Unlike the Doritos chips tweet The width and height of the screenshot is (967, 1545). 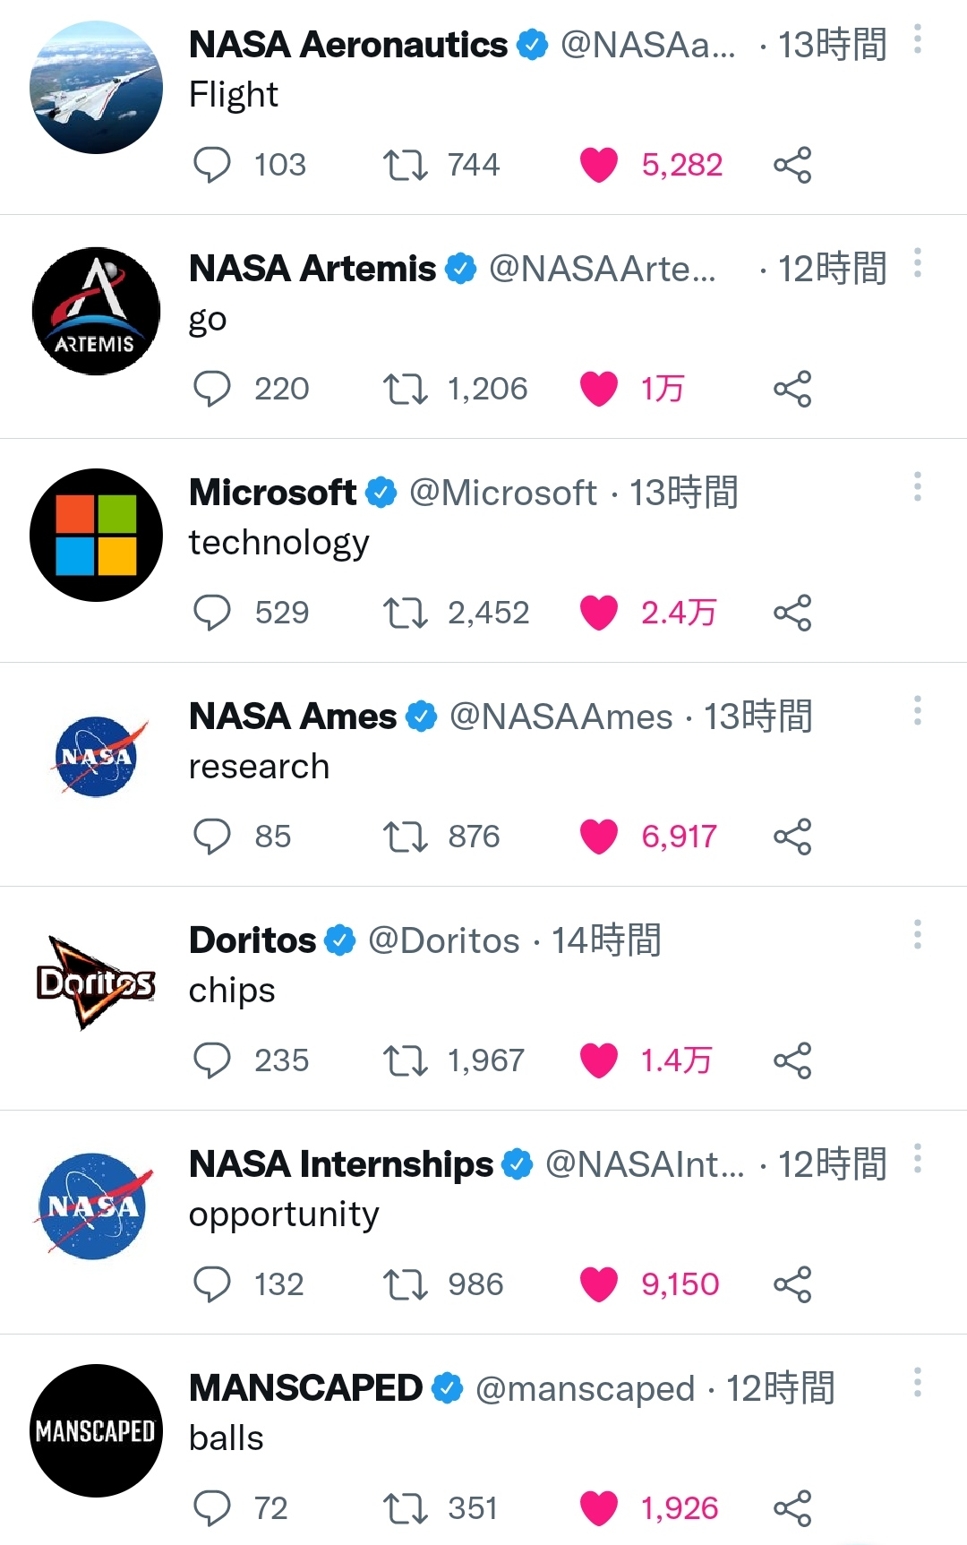599,1060
